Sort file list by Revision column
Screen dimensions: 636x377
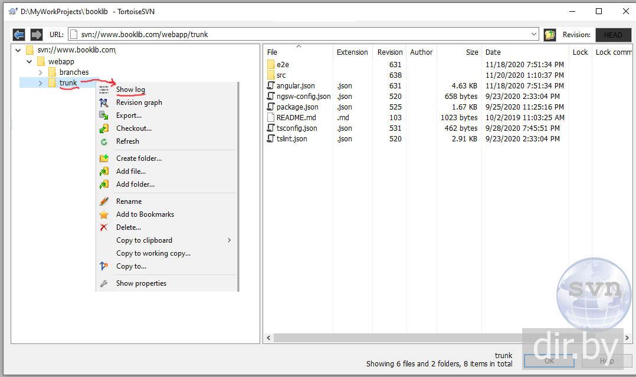pyautogui.click(x=389, y=52)
